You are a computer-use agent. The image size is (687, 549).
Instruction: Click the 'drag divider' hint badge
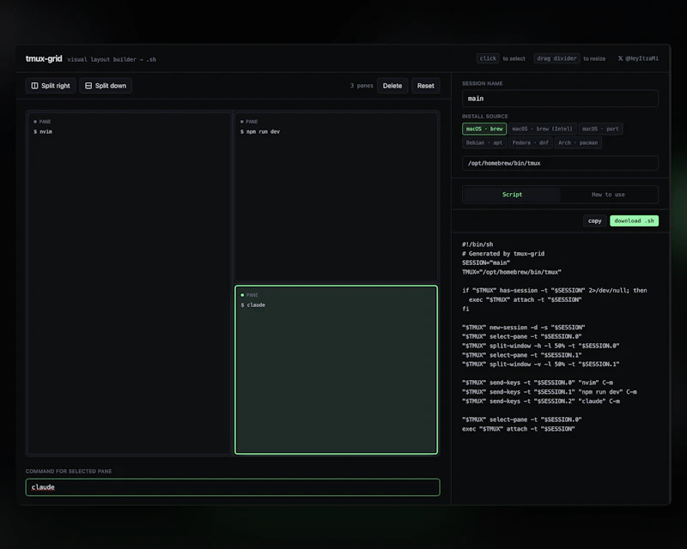(556, 58)
